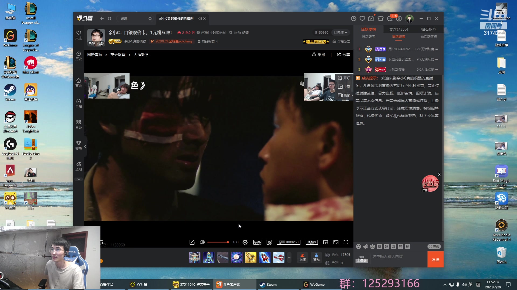
Task: Select 日活跃度 ranking tab
Action: (x=368, y=37)
